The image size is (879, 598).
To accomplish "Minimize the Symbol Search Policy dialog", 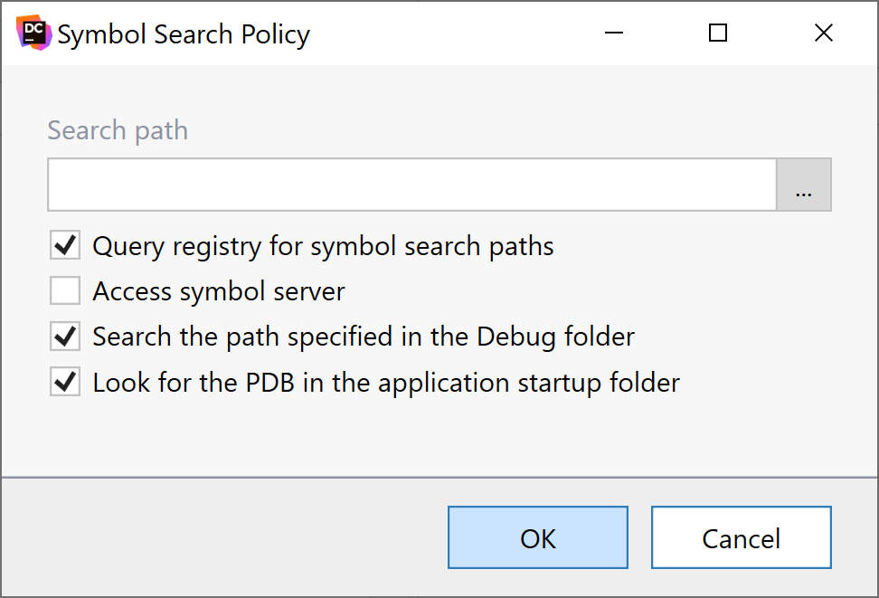I will click(x=614, y=33).
